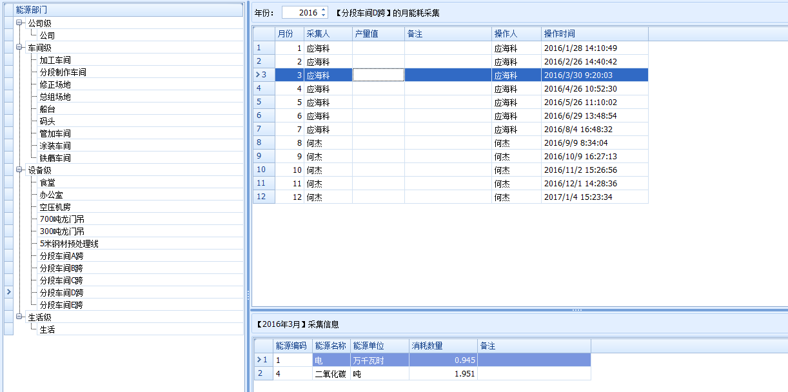Decrease the year with the down arrow
The image size is (788, 392).
pyautogui.click(x=323, y=15)
